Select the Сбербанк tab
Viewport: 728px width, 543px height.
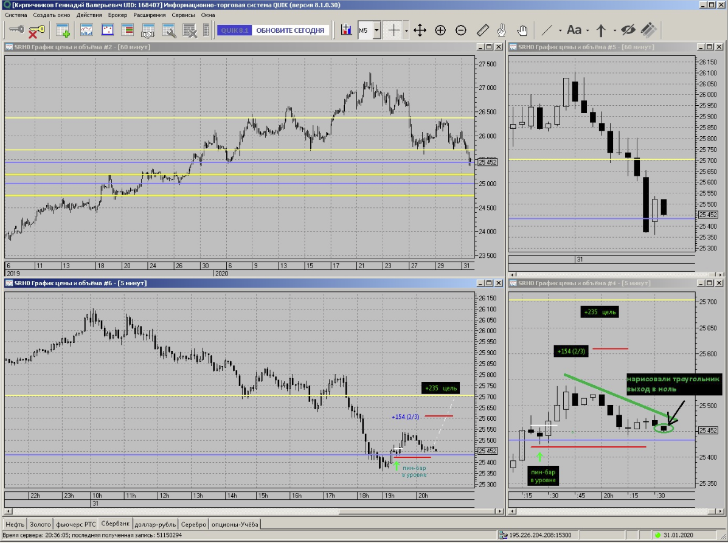tap(115, 524)
